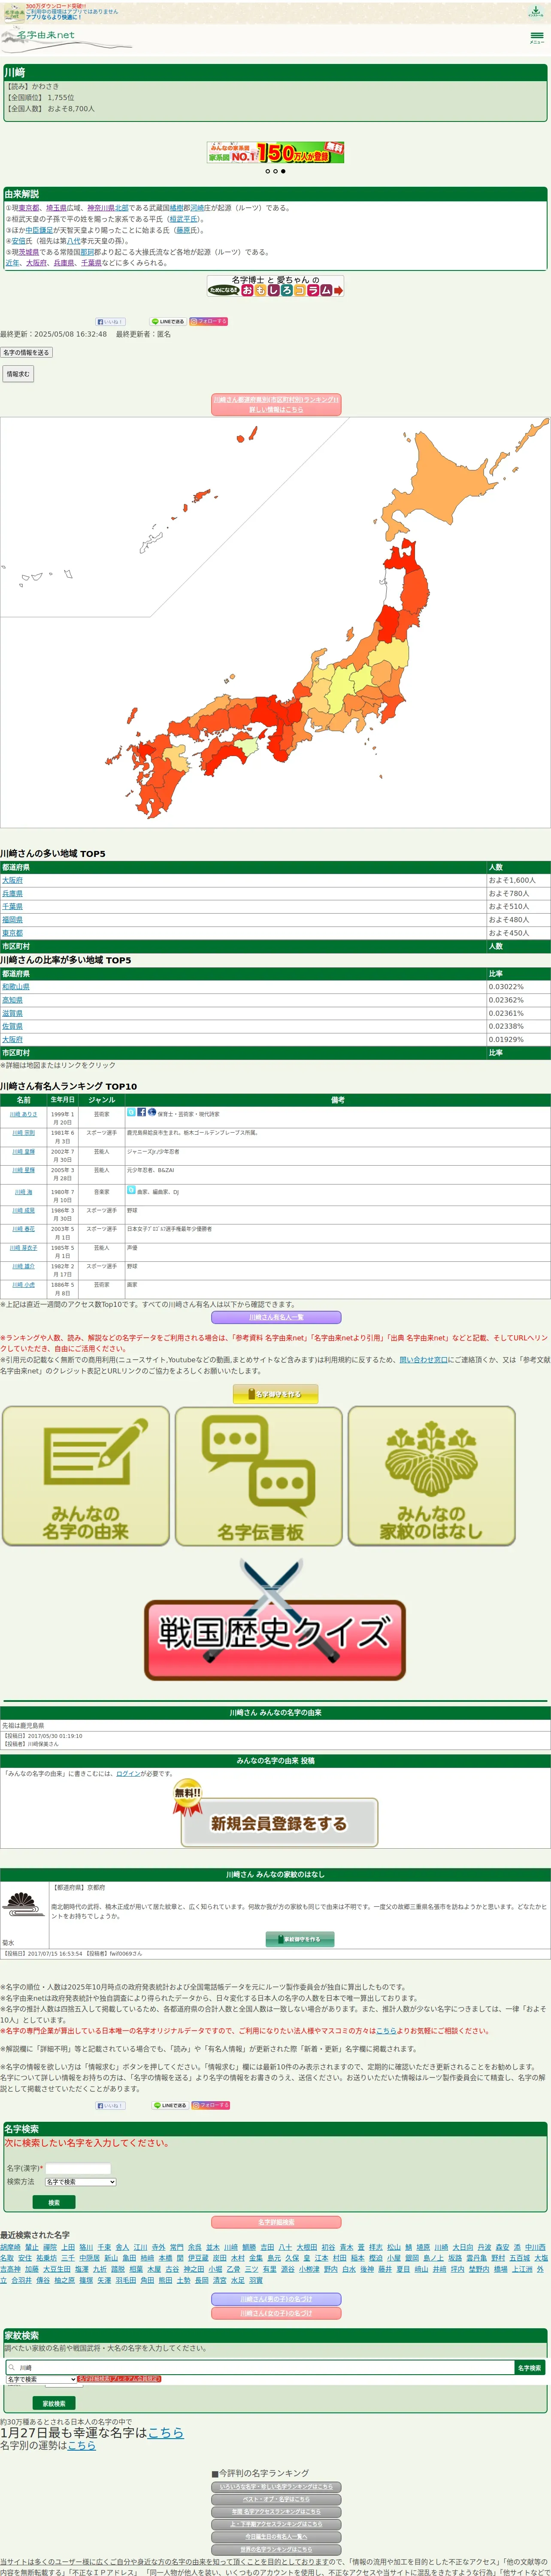
Task: Open the 和歌山県 link in the ratio table
Action: pyautogui.click(x=16, y=987)
